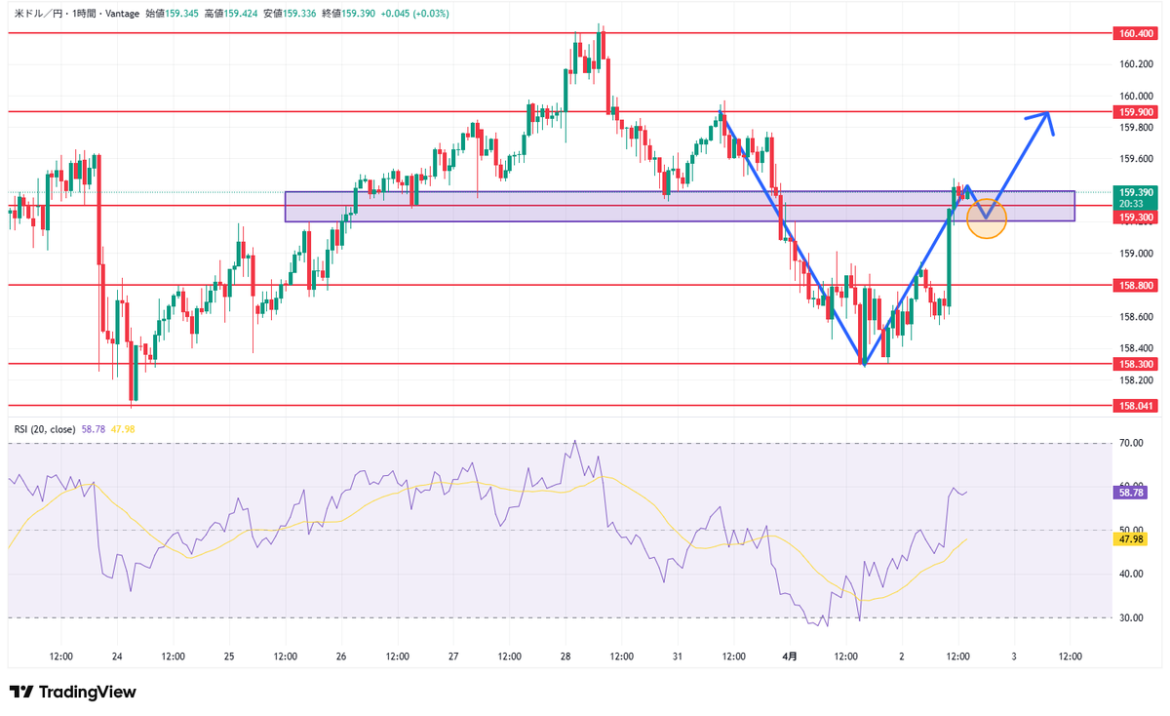The width and height of the screenshot is (1170, 716).
Task: Click the 30.00 RSI axis tick
Action: (x=1132, y=617)
